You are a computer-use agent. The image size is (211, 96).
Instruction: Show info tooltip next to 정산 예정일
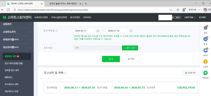(57, 31)
